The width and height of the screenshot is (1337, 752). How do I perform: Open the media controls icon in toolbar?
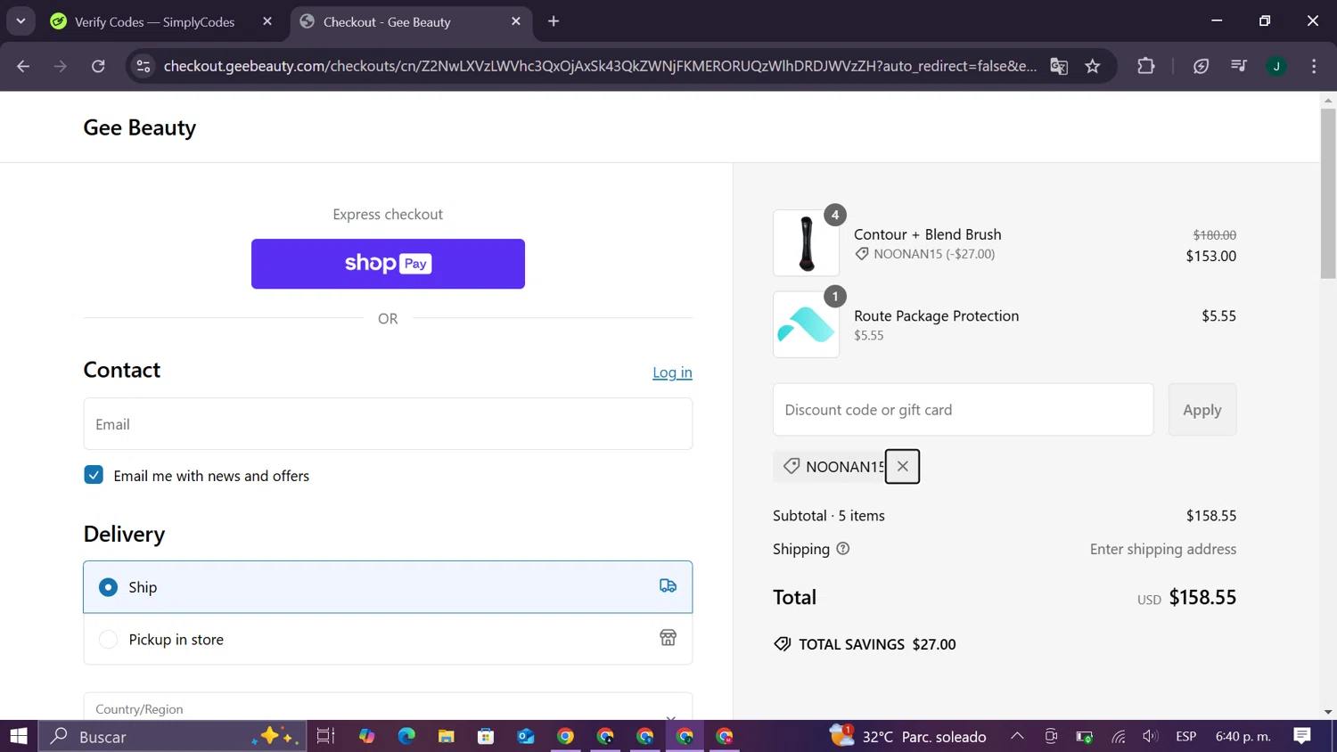pyautogui.click(x=1239, y=66)
